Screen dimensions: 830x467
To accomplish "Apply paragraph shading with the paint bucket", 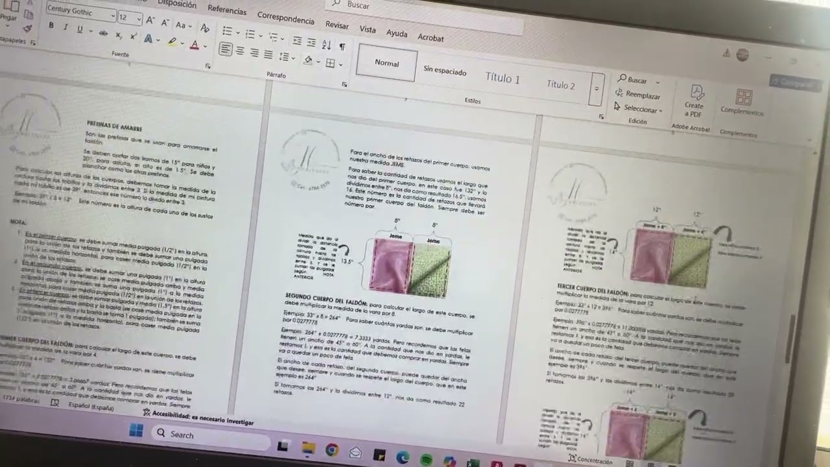I will pos(308,60).
